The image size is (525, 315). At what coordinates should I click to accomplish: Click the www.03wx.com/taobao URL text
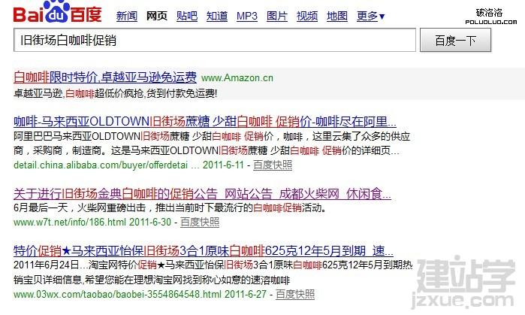coord(117,294)
